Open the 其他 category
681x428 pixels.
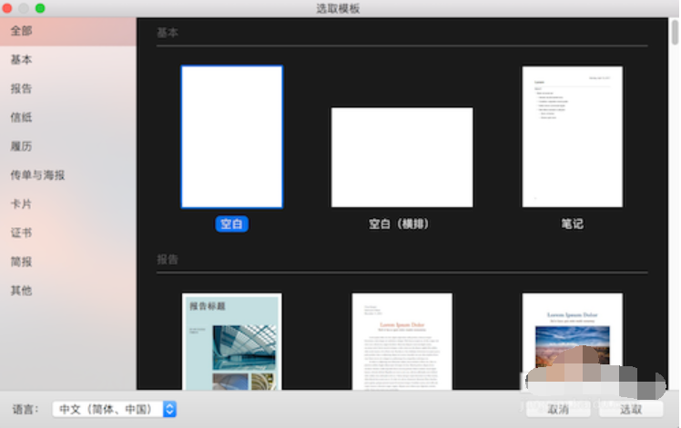22,291
